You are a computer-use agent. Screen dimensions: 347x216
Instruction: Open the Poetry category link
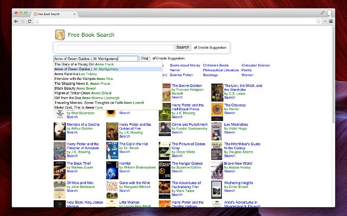[247, 70]
